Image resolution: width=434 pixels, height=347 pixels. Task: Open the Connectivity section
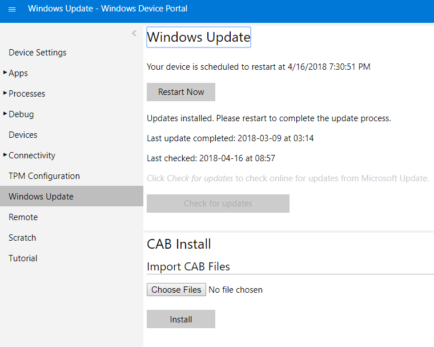click(32, 155)
